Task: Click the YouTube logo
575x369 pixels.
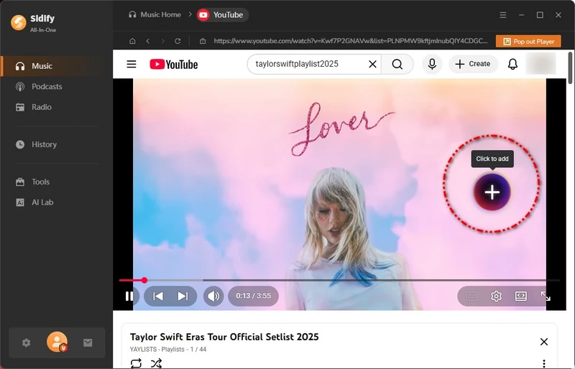Action: [x=173, y=65]
